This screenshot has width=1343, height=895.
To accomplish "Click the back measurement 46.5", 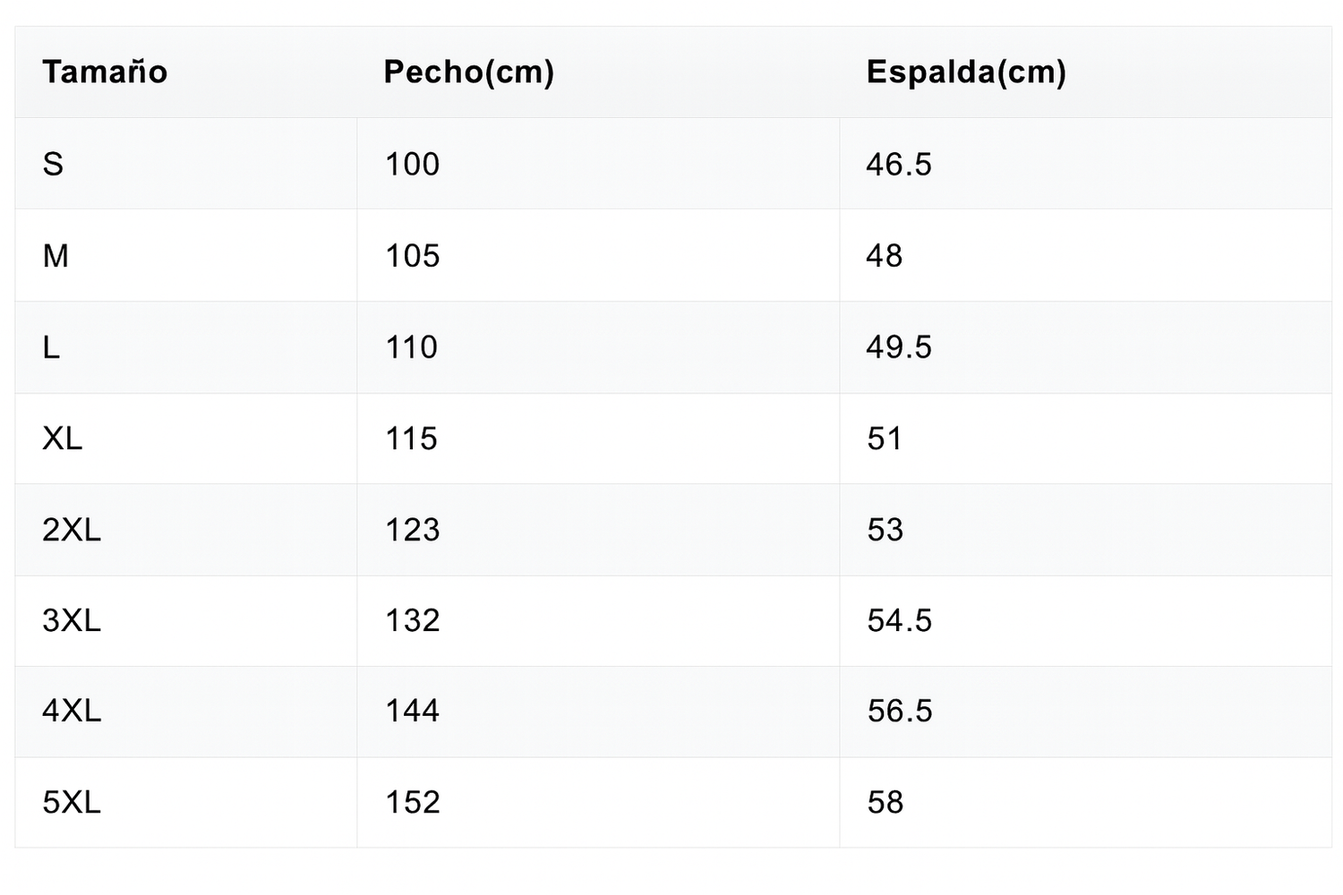I will pos(899,165).
